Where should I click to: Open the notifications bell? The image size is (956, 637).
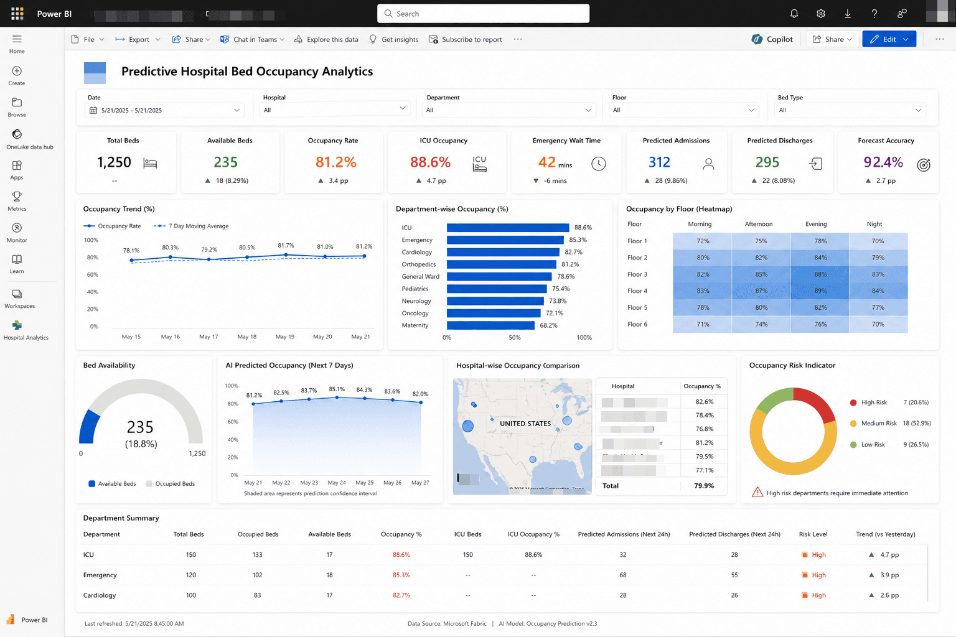[x=794, y=14]
